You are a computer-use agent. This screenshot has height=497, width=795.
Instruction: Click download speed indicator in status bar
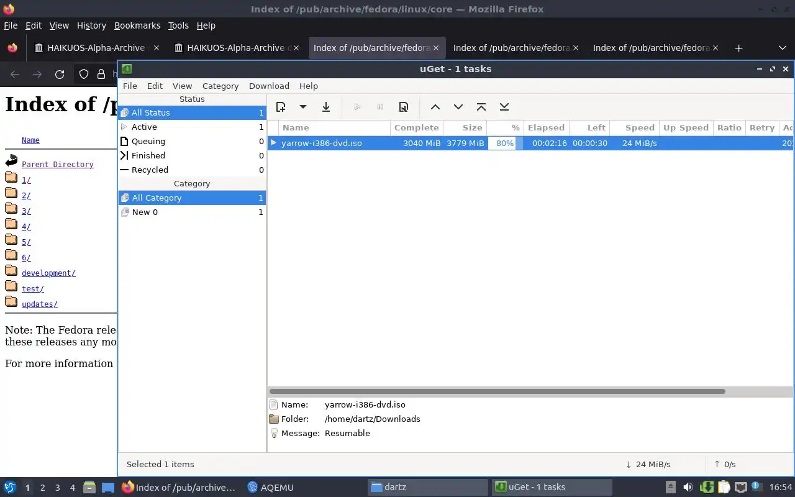(648, 464)
